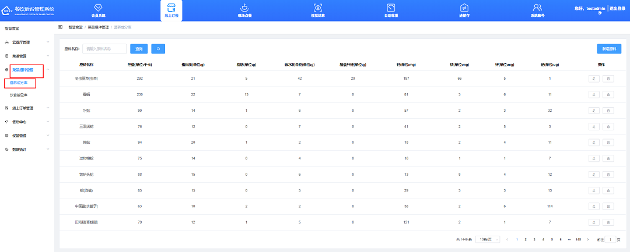Click the 查询 search button

(139, 49)
